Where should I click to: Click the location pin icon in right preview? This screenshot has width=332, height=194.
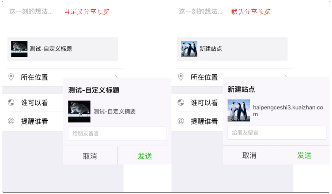coord(181,77)
